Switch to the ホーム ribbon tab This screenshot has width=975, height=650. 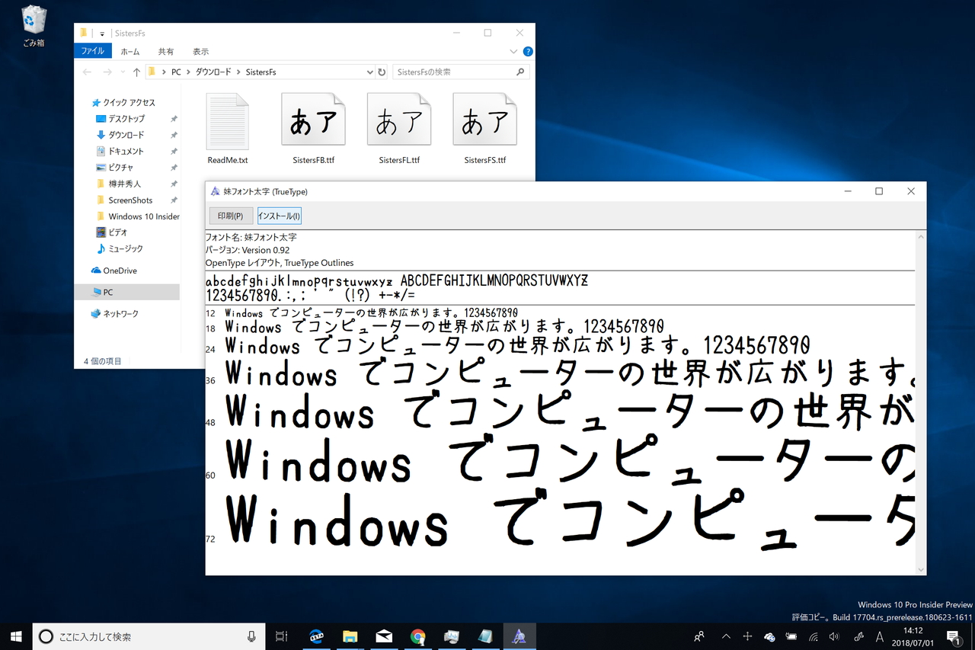[129, 51]
